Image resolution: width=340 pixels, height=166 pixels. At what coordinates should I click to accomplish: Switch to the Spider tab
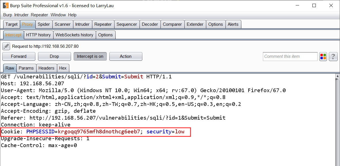pyautogui.click(x=44, y=24)
